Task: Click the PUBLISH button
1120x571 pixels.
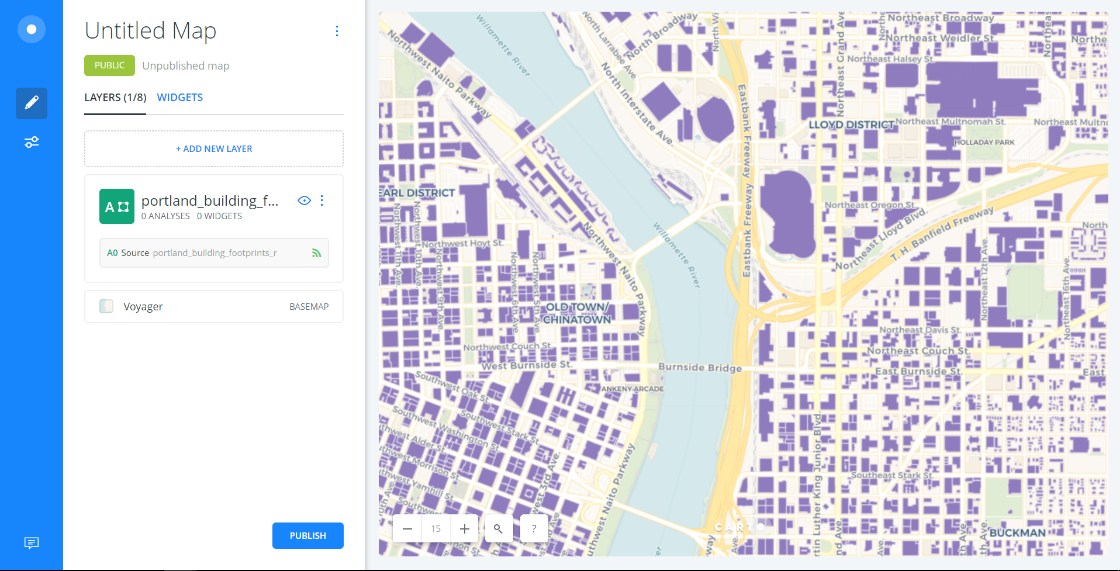Action: (307, 535)
